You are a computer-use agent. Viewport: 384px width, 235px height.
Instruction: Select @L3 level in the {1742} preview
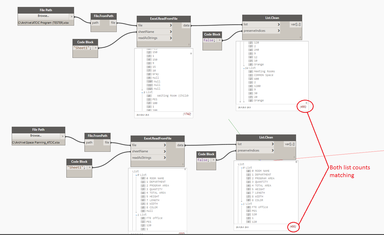138,115
